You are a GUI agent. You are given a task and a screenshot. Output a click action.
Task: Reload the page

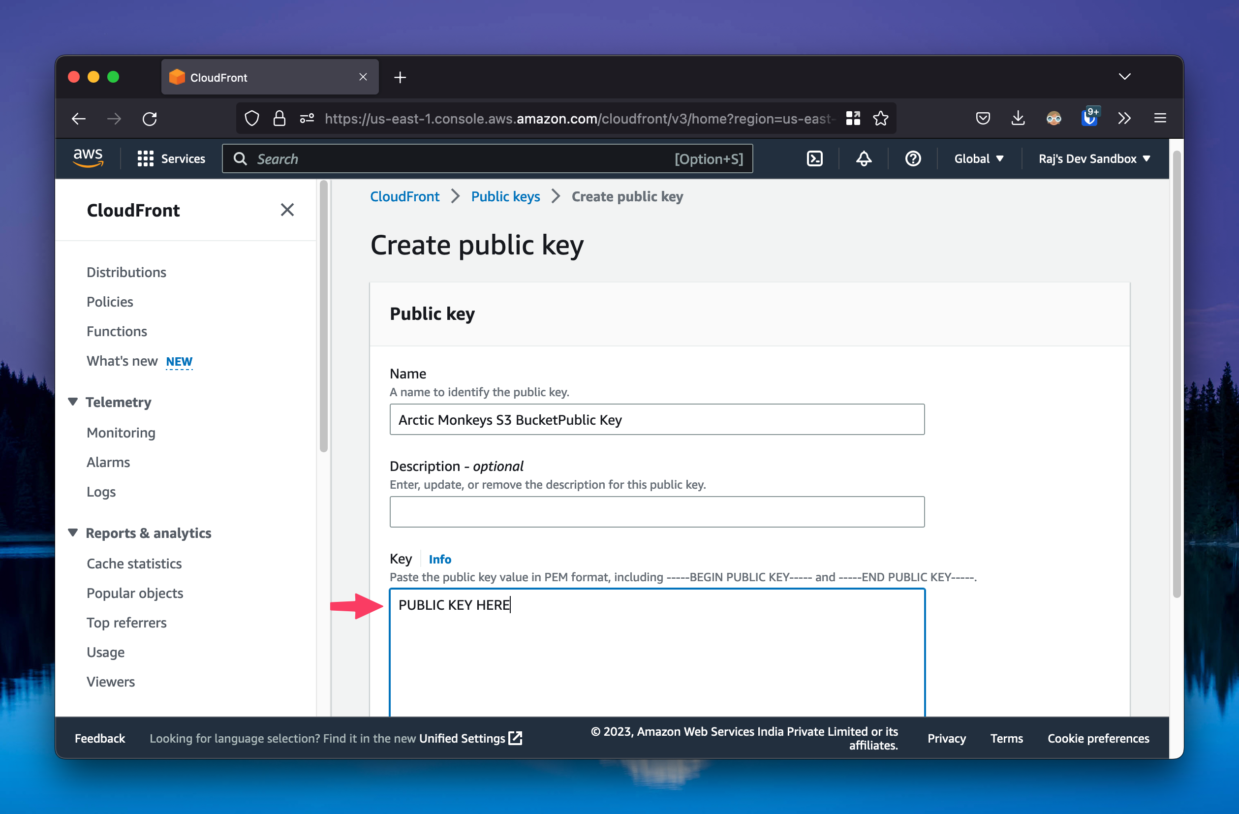pos(150,119)
